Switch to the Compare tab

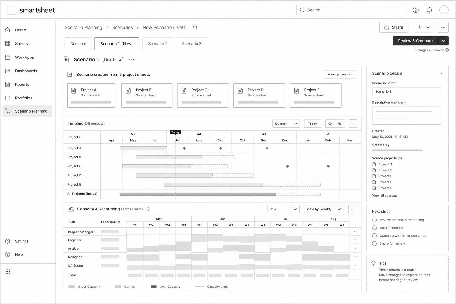(78, 44)
